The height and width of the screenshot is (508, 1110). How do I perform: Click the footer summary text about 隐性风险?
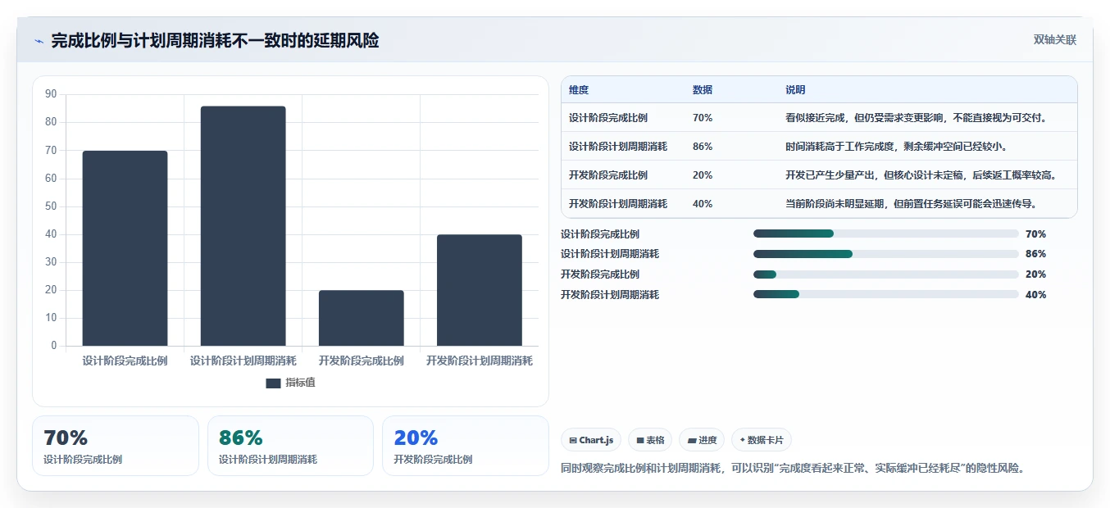tap(793, 469)
